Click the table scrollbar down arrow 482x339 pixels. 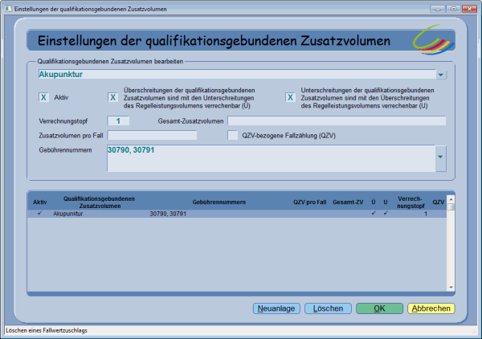point(451,288)
